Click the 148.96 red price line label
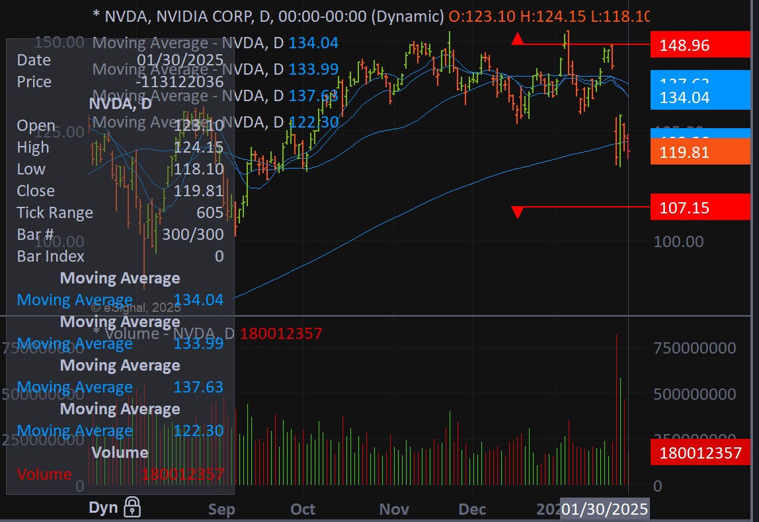Viewport: 759px width, 522px height. tap(700, 45)
